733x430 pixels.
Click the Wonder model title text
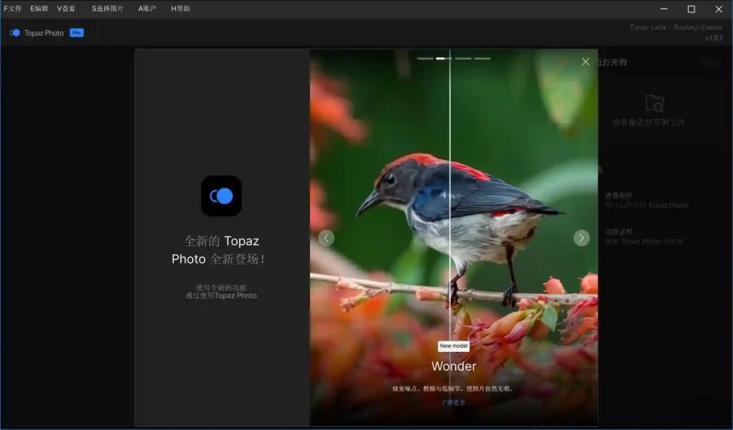[453, 366]
